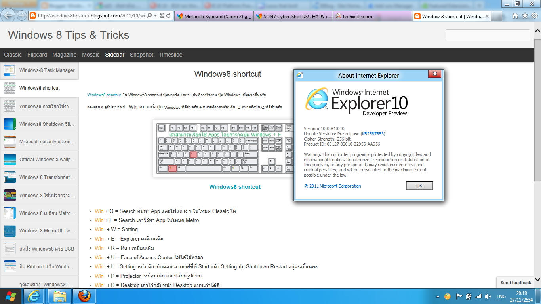Viewport: 541px width, 304px height.
Task: Click the keyboard shortcut diagram image
Action: pos(223,148)
